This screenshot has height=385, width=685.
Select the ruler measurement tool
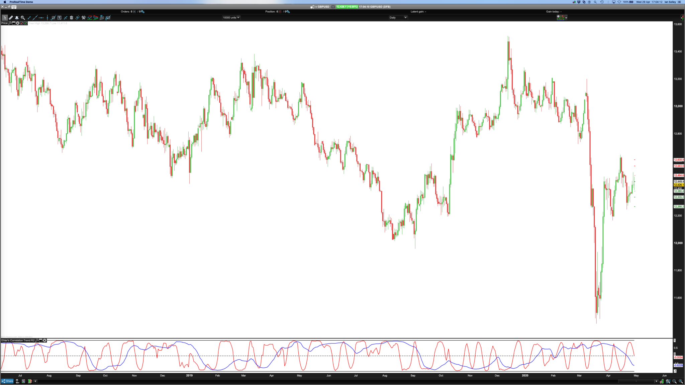(x=11, y=17)
